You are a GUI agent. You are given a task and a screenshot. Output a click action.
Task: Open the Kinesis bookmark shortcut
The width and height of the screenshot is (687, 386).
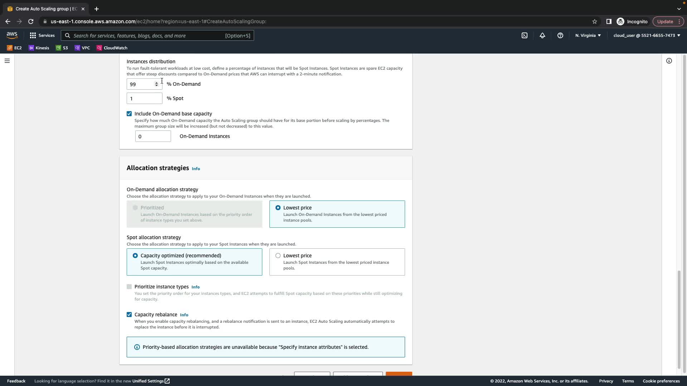[39, 48]
